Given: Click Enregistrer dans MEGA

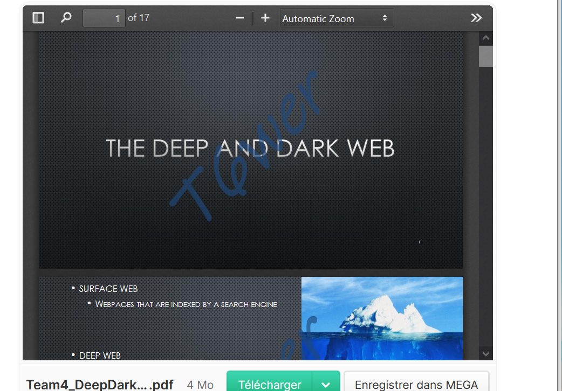Looking at the screenshot, I should (x=416, y=385).
